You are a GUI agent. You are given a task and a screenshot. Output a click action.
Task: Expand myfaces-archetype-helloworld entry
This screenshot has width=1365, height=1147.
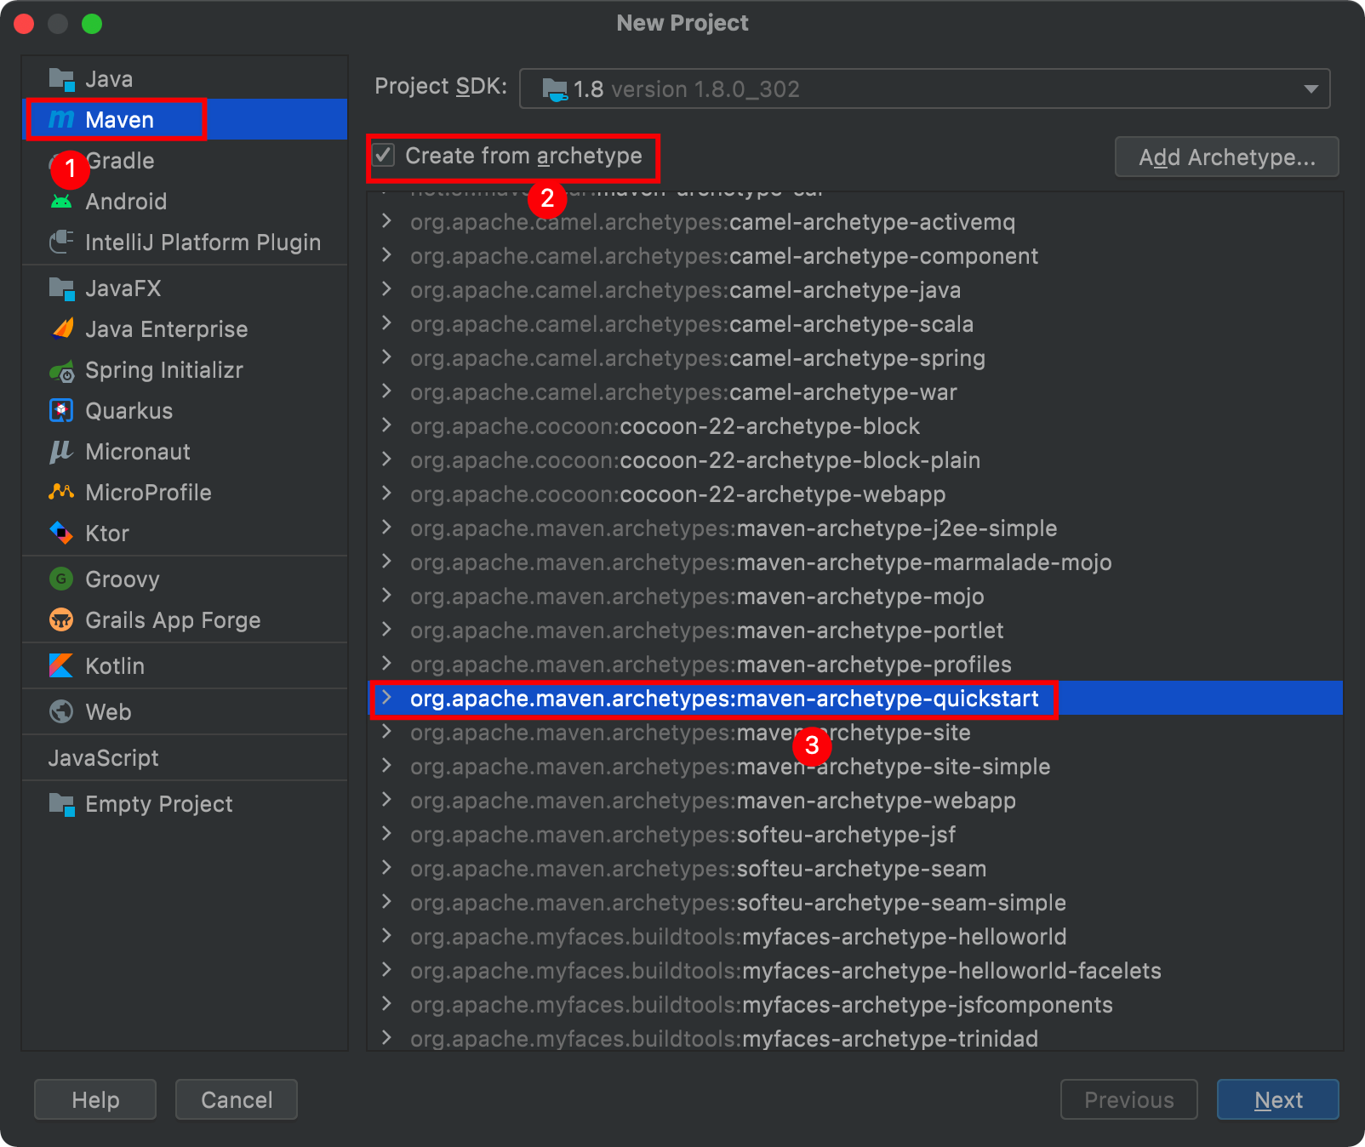coord(387,937)
